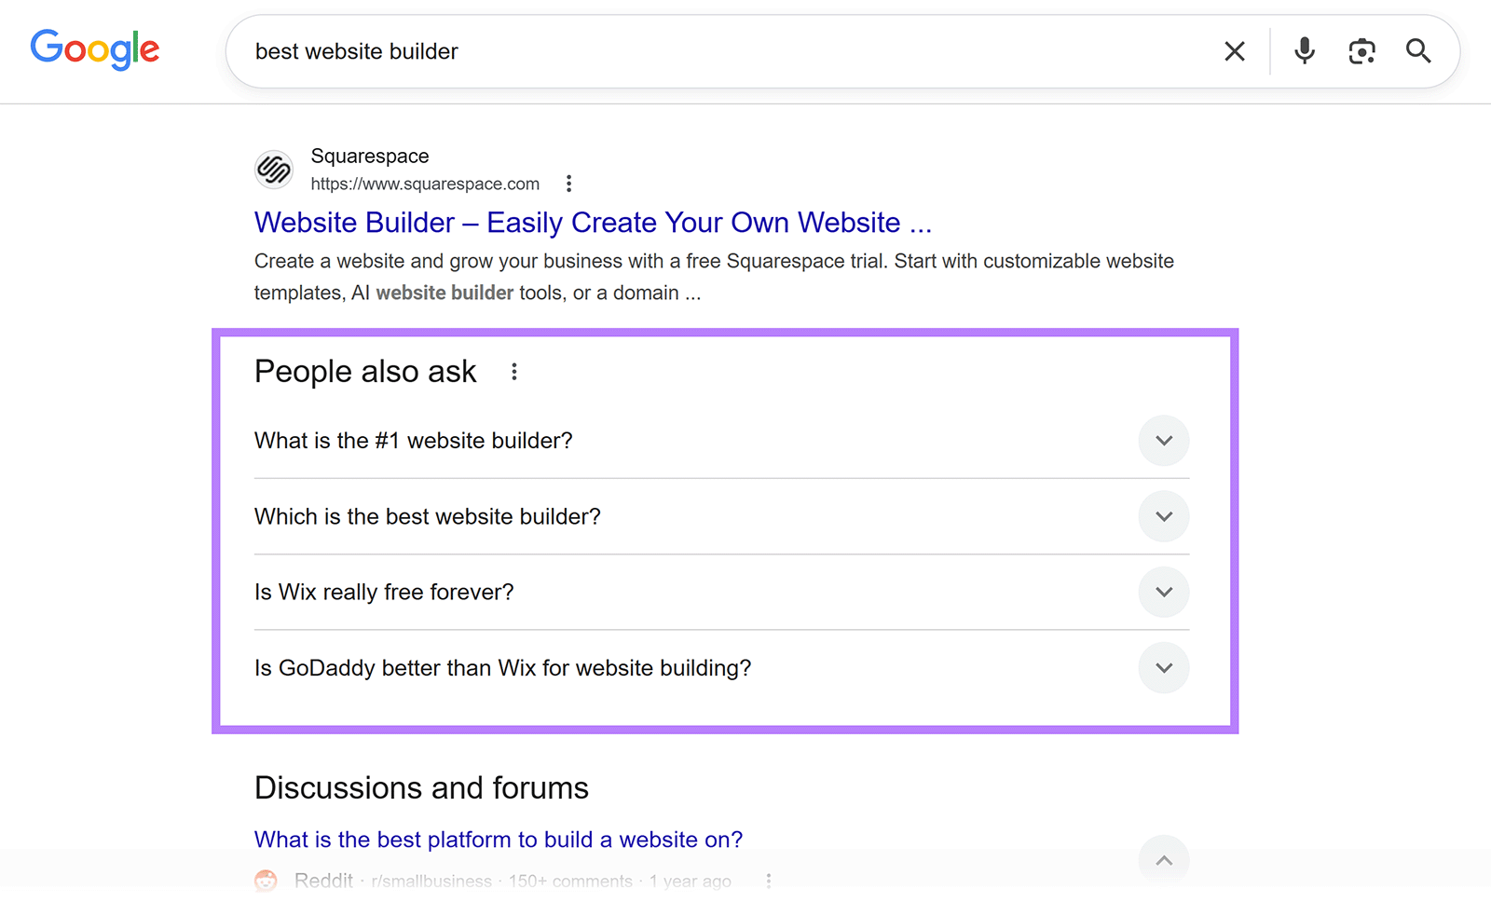
Task: Open 'What is the best platform' discussion
Action: pyautogui.click(x=498, y=839)
